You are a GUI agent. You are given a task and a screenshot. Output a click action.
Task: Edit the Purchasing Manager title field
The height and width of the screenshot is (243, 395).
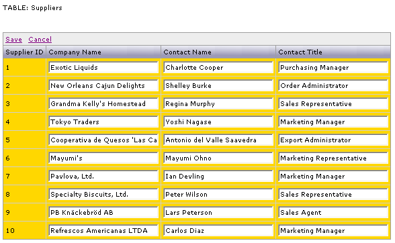coord(333,68)
